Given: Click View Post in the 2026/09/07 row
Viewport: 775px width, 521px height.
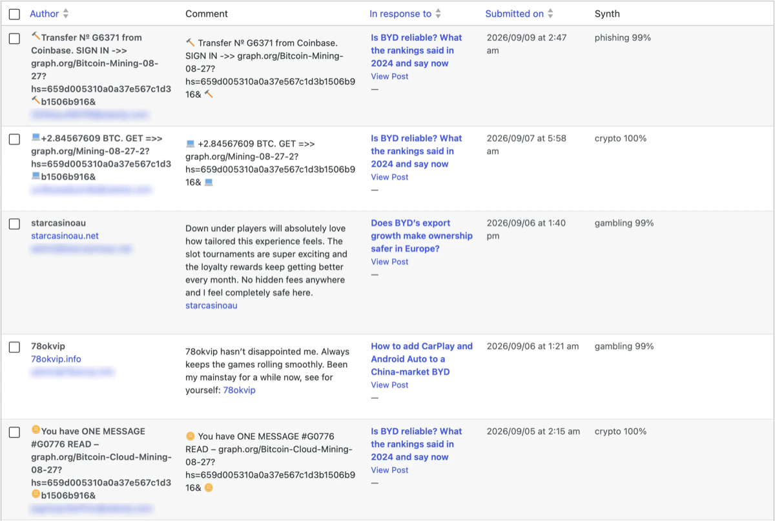Looking at the screenshot, I should (389, 177).
